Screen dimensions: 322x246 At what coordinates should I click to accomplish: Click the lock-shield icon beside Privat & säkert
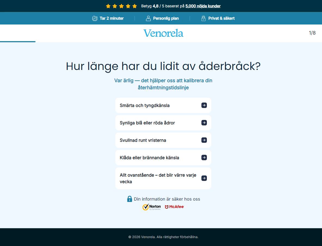203,18
